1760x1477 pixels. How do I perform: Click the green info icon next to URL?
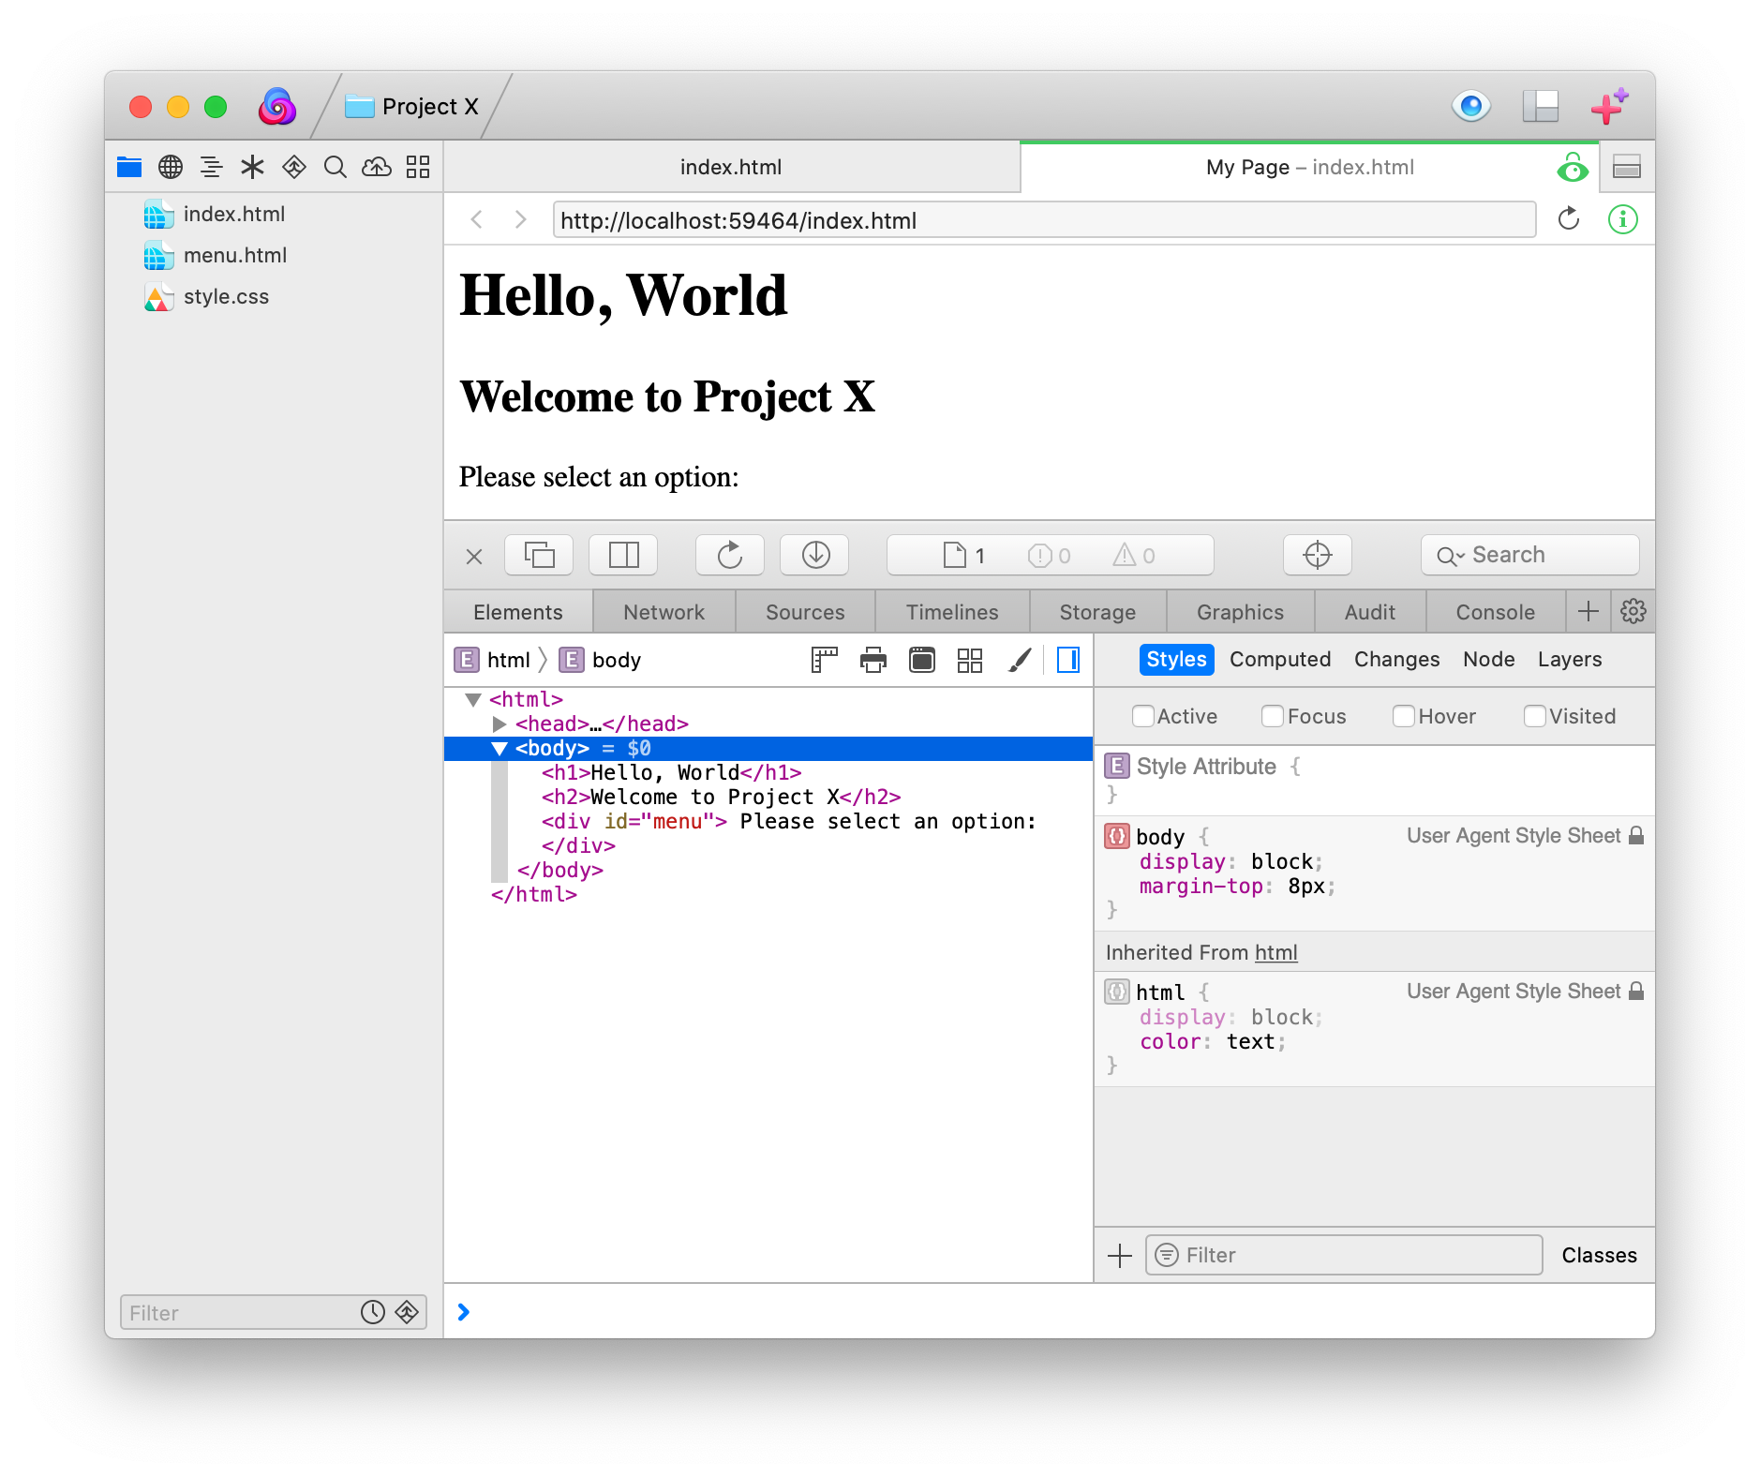click(x=1623, y=219)
